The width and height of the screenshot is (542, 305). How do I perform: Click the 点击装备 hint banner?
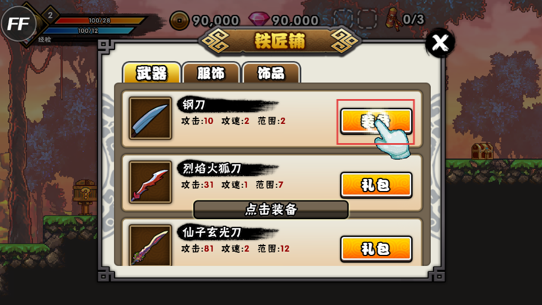point(270,209)
